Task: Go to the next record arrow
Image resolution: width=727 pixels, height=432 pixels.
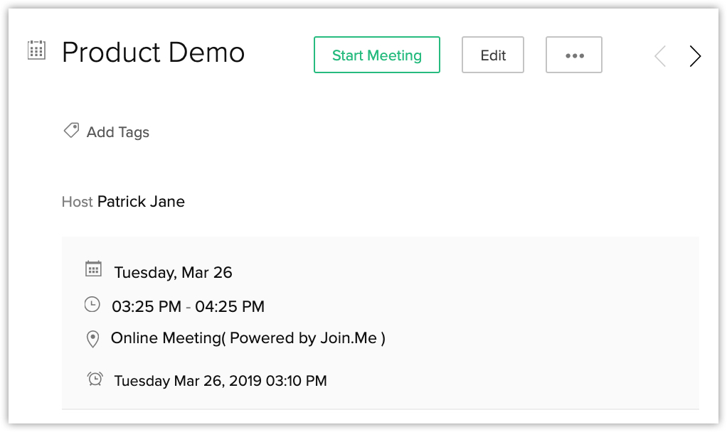Action: click(695, 56)
